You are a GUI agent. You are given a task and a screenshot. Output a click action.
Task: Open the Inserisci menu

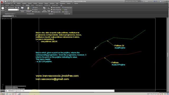click(30, 3)
